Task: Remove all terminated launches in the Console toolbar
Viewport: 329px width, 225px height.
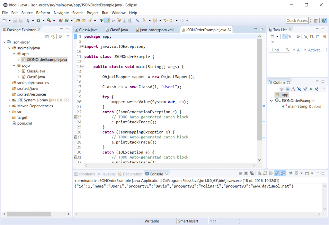Action: [x=252, y=173]
